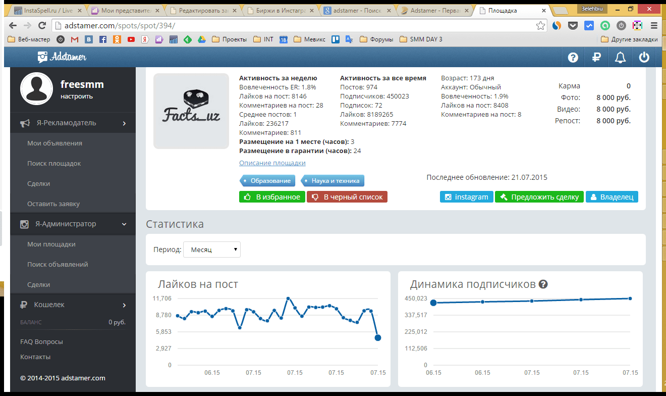Open the notifications bell icon
The image size is (666, 396).
[620, 57]
